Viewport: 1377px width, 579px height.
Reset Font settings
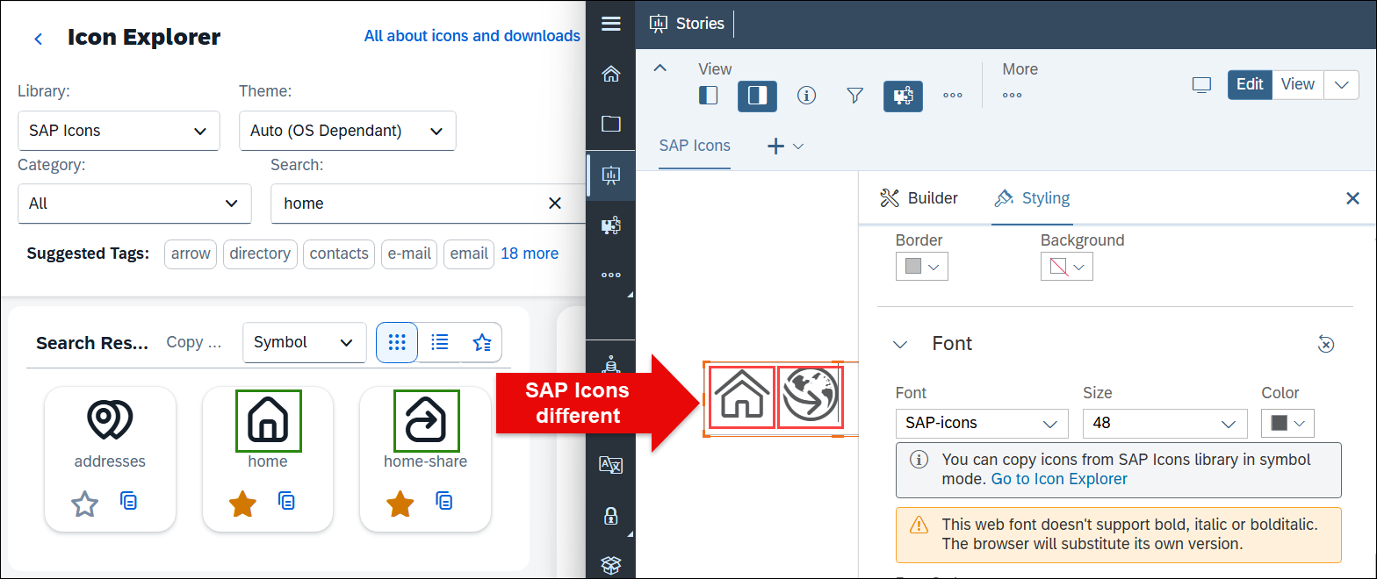1326,345
